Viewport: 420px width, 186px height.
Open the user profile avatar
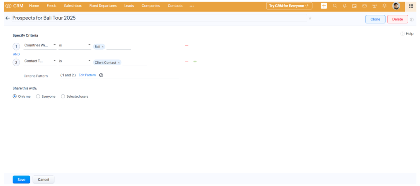[x=396, y=6]
